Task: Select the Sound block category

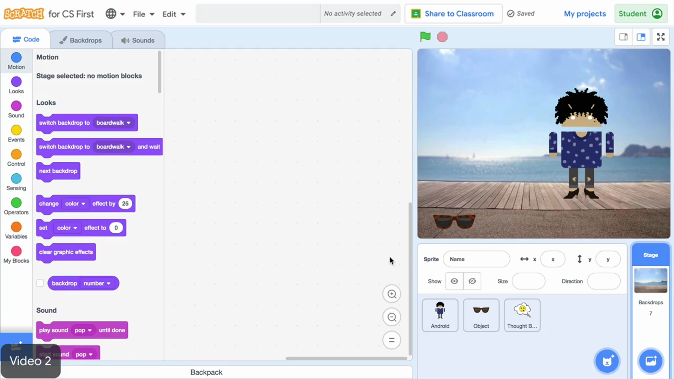Action: tap(16, 109)
